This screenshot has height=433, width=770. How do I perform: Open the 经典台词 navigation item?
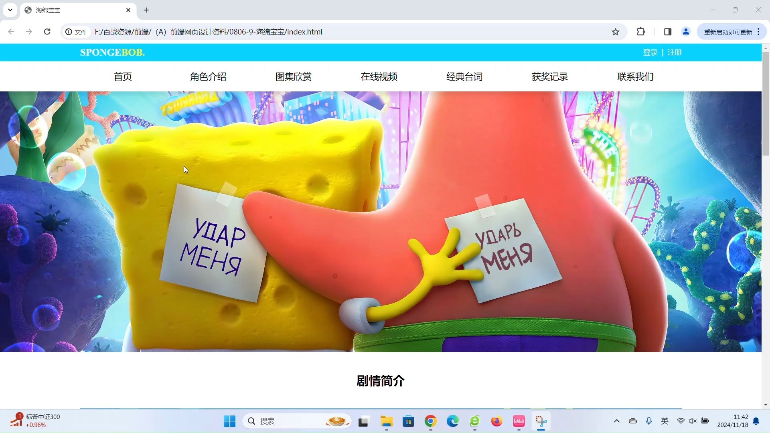click(x=464, y=77)
